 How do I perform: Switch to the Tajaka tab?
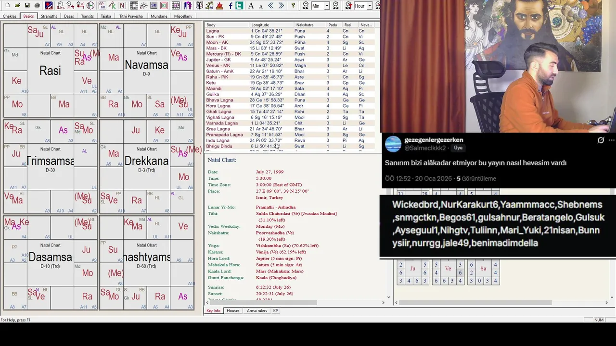(106, 16)
